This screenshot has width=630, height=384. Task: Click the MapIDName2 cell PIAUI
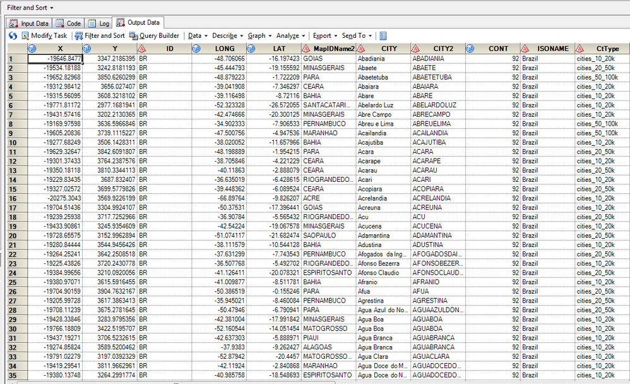(328, 338)
